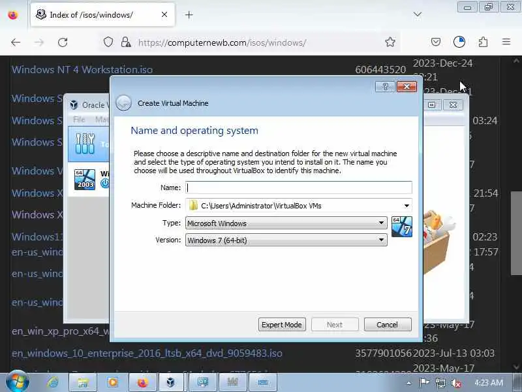Click en_windows_10_enterprise_2016_ltsb_x64_dvd_9059483.iso link
Image resolution: width=522 pixels, height=392 pixels.
147,353
